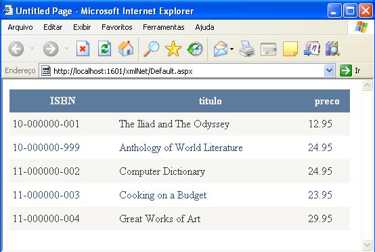Viewport: 375px width, 252px height.
Task: Stop page loading with red X icon
Action: [x=83, y=49]
